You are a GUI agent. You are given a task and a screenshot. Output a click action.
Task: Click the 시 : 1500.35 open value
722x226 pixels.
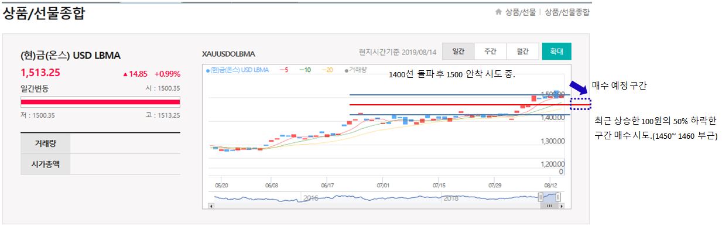click(163, 88)
